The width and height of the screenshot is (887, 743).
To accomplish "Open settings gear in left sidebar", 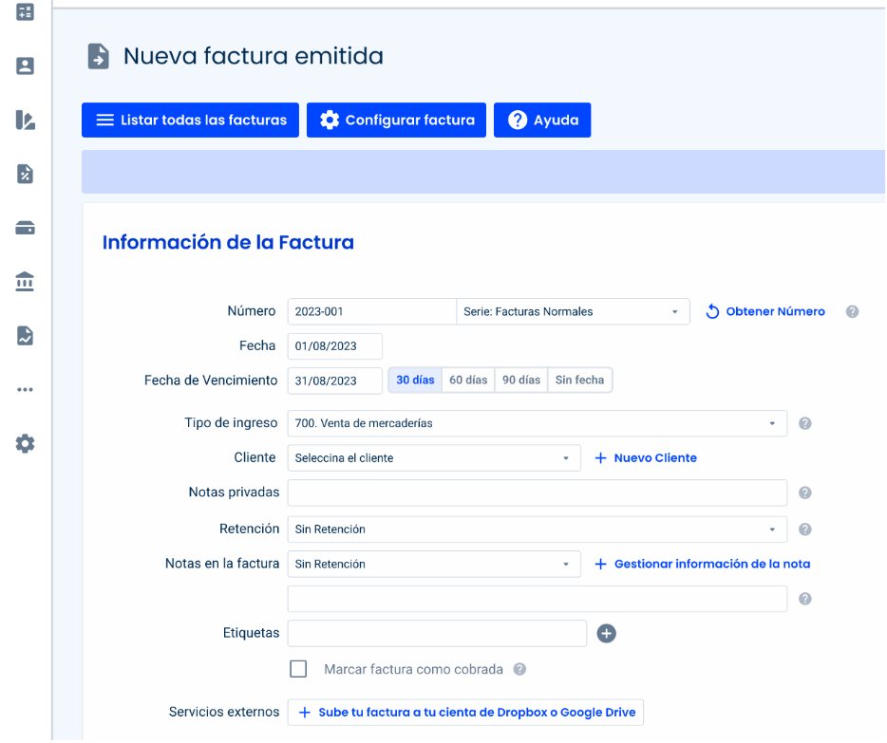I will pyautogui.click(x=26, y=443).
